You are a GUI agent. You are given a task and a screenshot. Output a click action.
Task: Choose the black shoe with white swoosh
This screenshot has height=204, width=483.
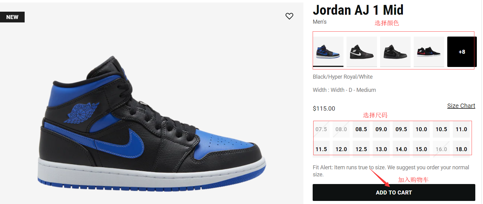click(x=362, y=52)
